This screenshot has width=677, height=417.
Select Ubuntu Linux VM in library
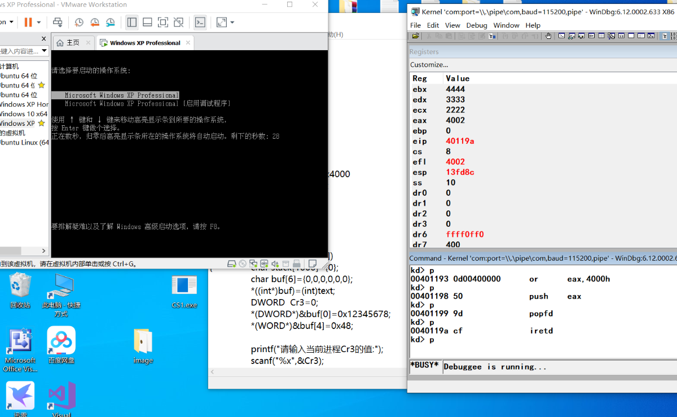click(24, 142)
